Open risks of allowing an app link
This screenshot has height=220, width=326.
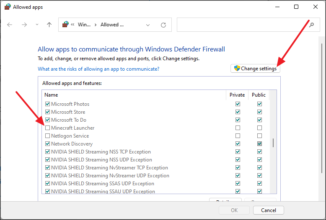[x=98, y=69]
